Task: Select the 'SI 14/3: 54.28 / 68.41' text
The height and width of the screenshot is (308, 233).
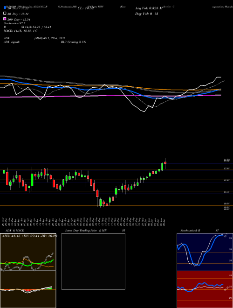Action: (x=36, y=27)
